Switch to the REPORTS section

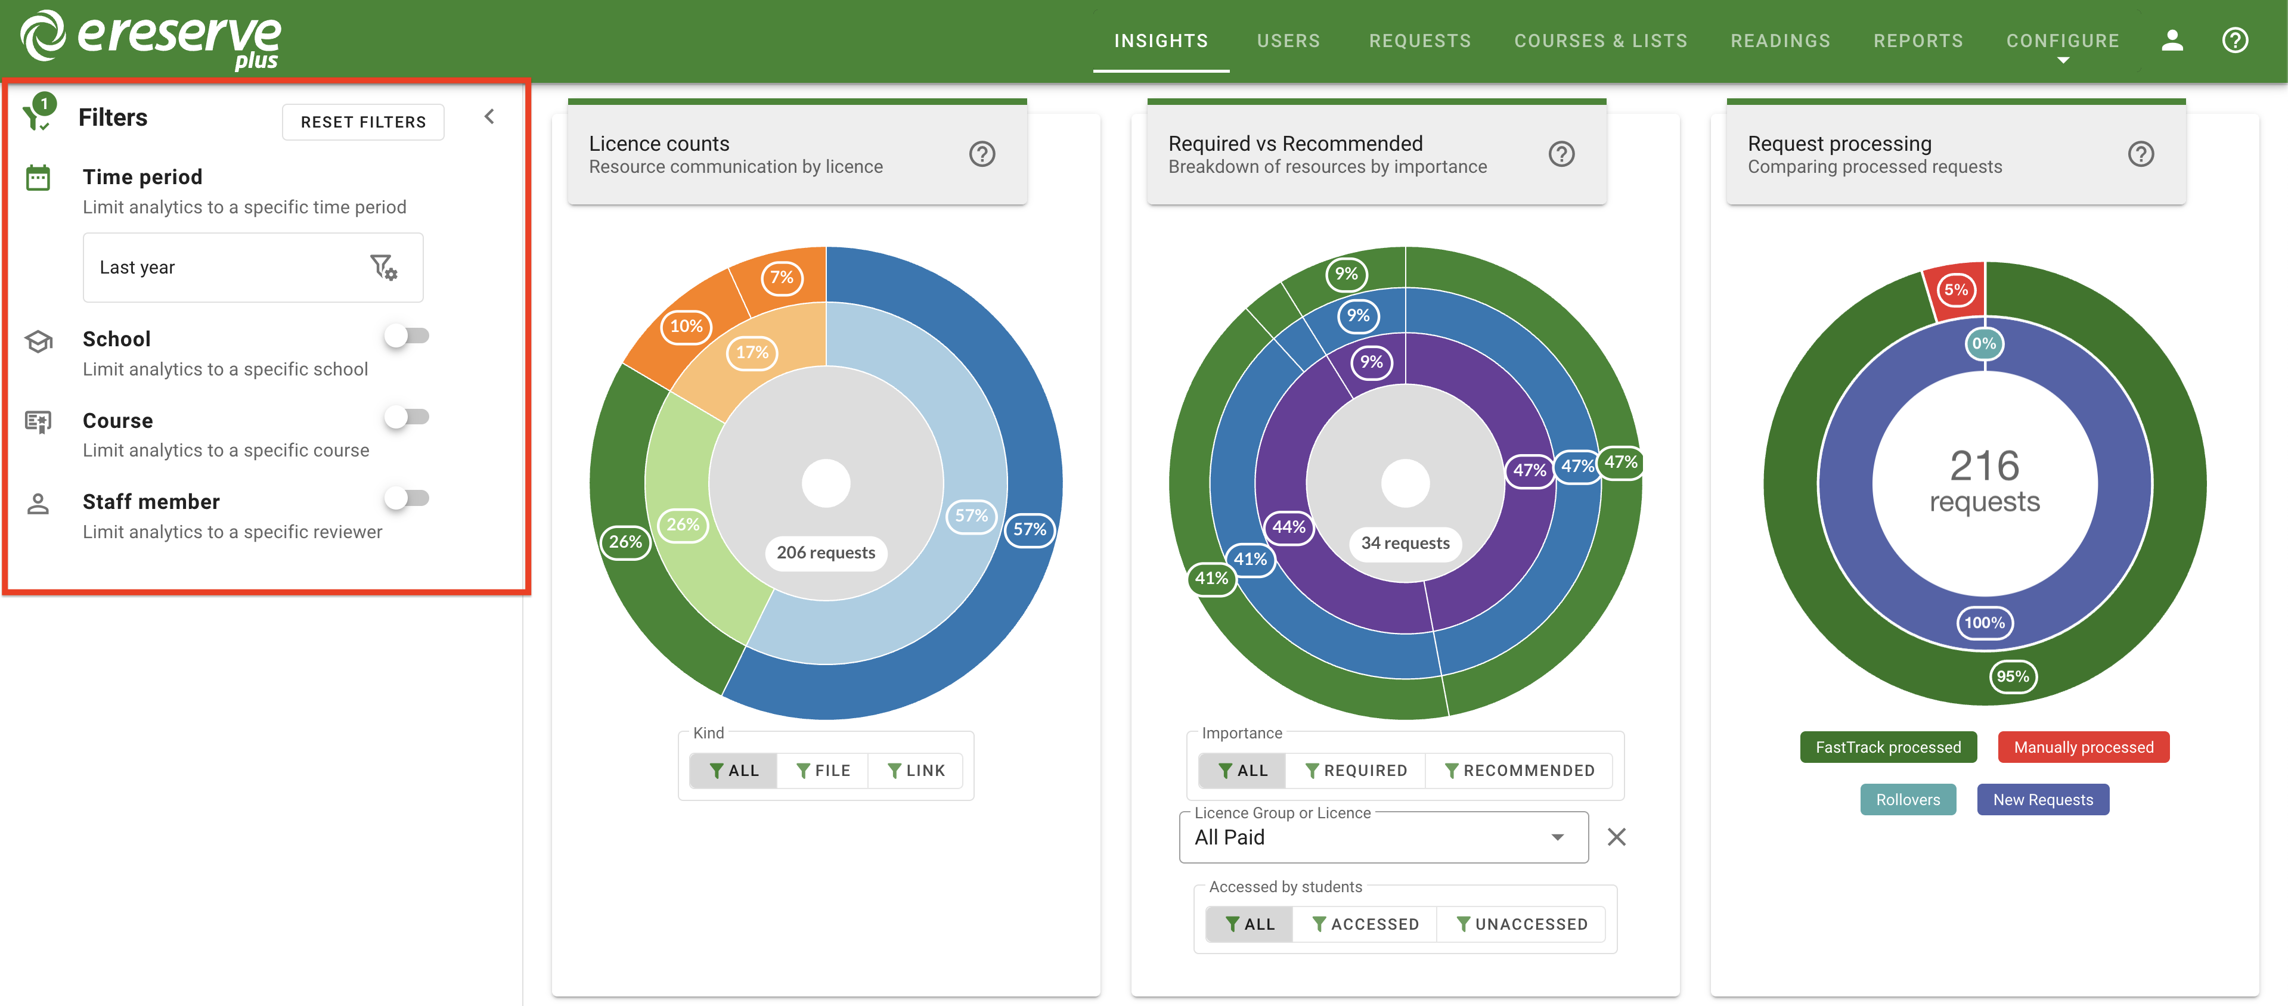point(1918,40)
